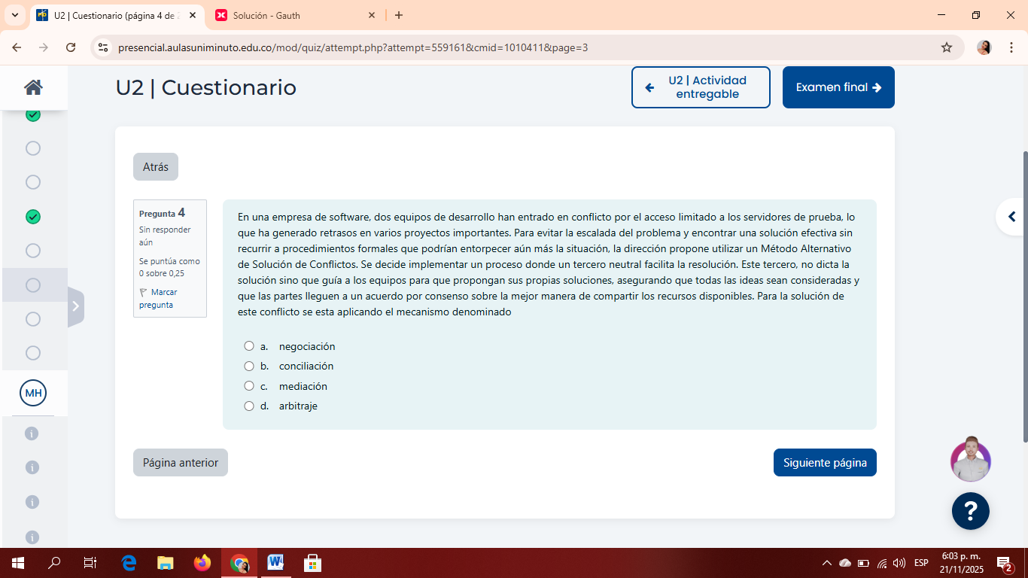1028x578 pixels.
Task: Open Microsoft Word from the taskbar
Action: point(275,562)
